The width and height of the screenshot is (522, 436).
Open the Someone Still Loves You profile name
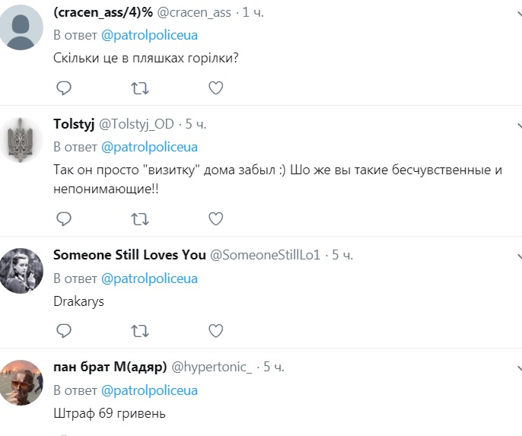tap(129, 255)
